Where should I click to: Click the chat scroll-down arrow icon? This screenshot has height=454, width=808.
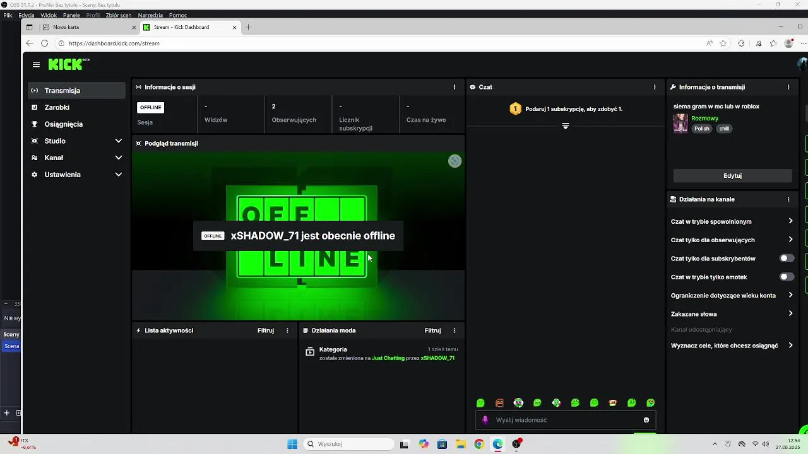pyautogui.click(x=566, y=126)
